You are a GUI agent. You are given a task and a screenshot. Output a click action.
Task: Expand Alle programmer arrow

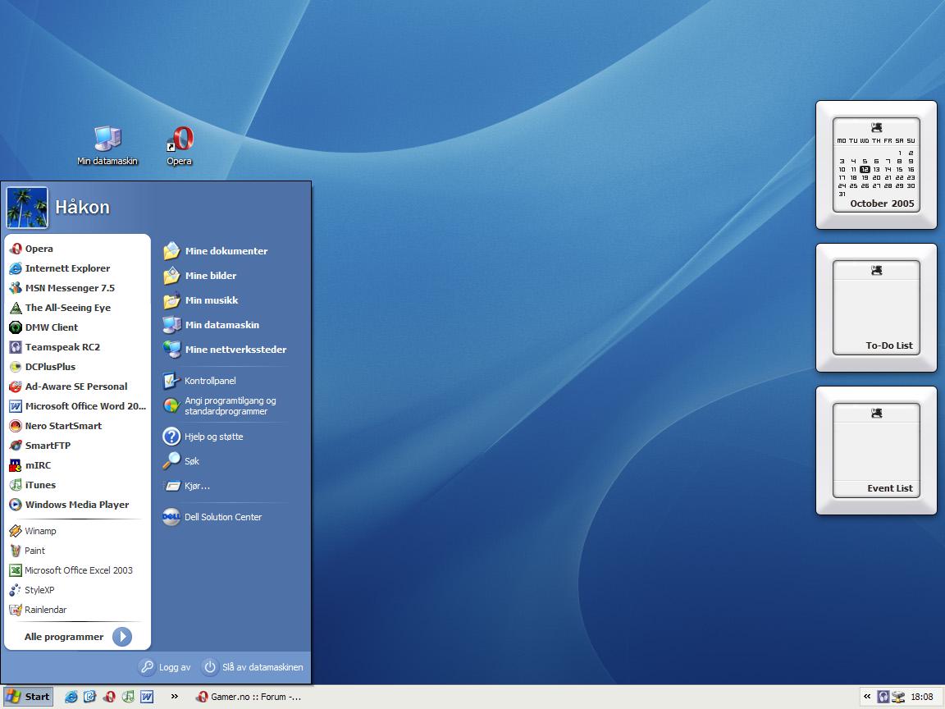tap(121, 637)
